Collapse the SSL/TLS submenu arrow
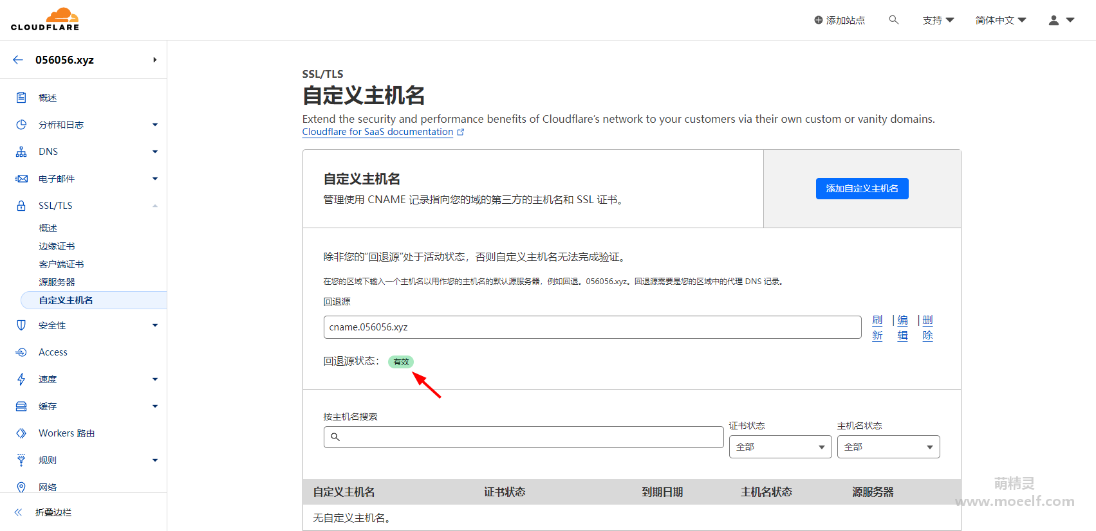The image size is (1096, 531). [155, 206]
